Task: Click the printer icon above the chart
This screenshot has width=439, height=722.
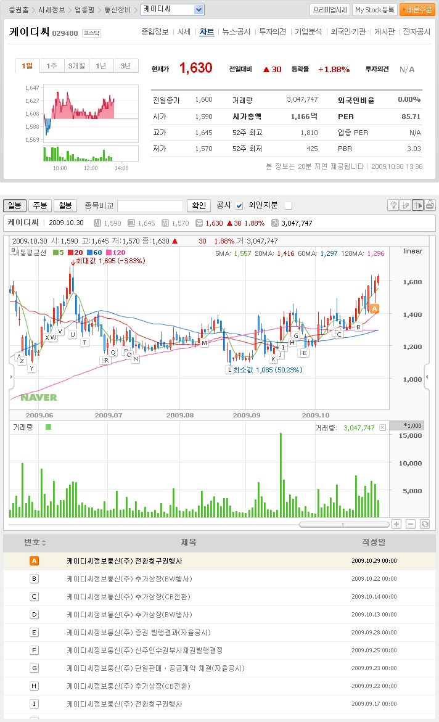Action: pos(430,205)
